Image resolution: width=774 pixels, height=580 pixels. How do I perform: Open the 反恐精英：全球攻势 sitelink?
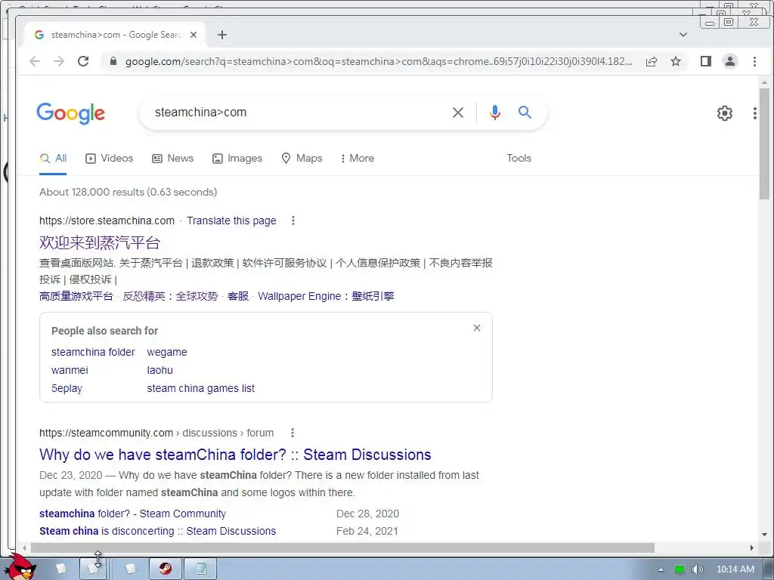(170, 296)
